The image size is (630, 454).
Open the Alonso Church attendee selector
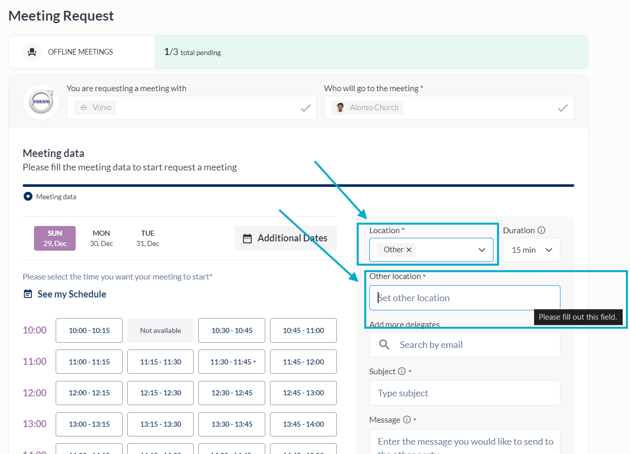coord(449,108)
